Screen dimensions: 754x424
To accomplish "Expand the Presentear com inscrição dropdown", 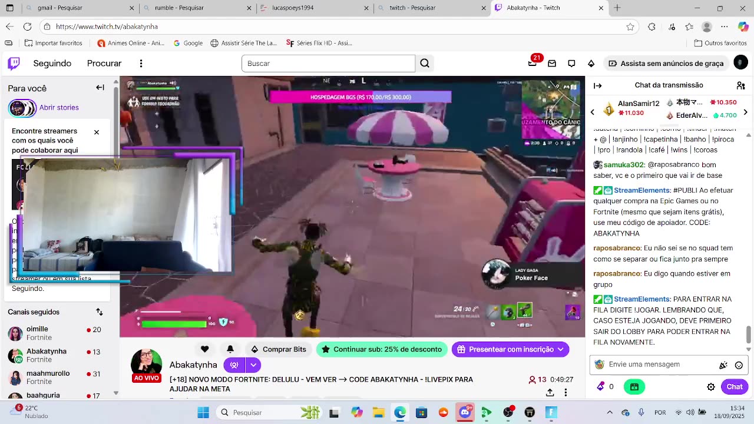I will 560,349.
